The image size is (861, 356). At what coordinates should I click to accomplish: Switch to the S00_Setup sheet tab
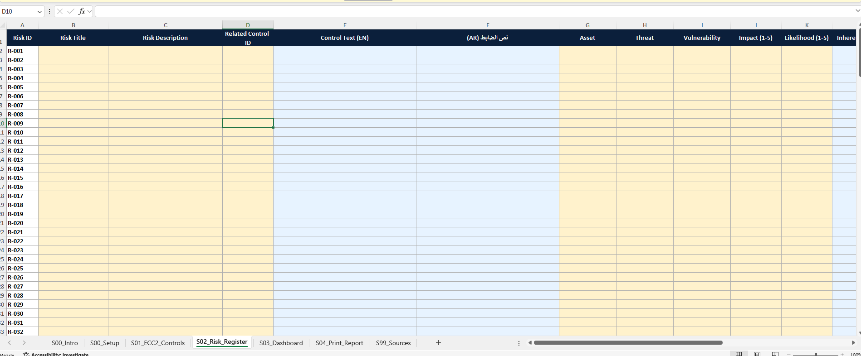coord(105,343)
